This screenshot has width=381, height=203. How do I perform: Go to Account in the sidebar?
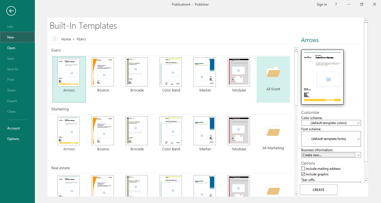pyautogui.click(x=14, y=128)
